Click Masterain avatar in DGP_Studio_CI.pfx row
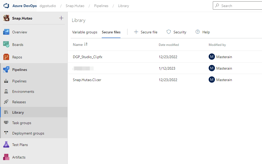This screenshot has width=262, height=164. tap(212, 57)
